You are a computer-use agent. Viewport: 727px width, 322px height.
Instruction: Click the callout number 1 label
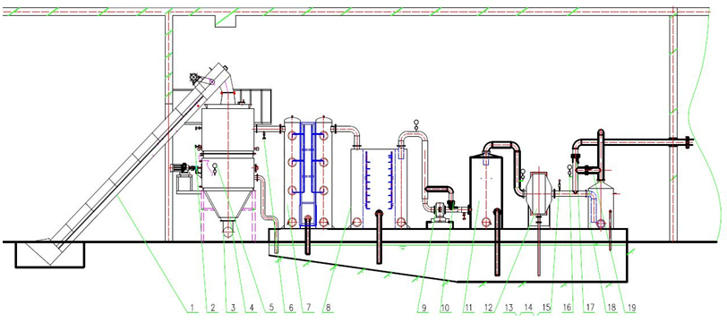[192, 308]
